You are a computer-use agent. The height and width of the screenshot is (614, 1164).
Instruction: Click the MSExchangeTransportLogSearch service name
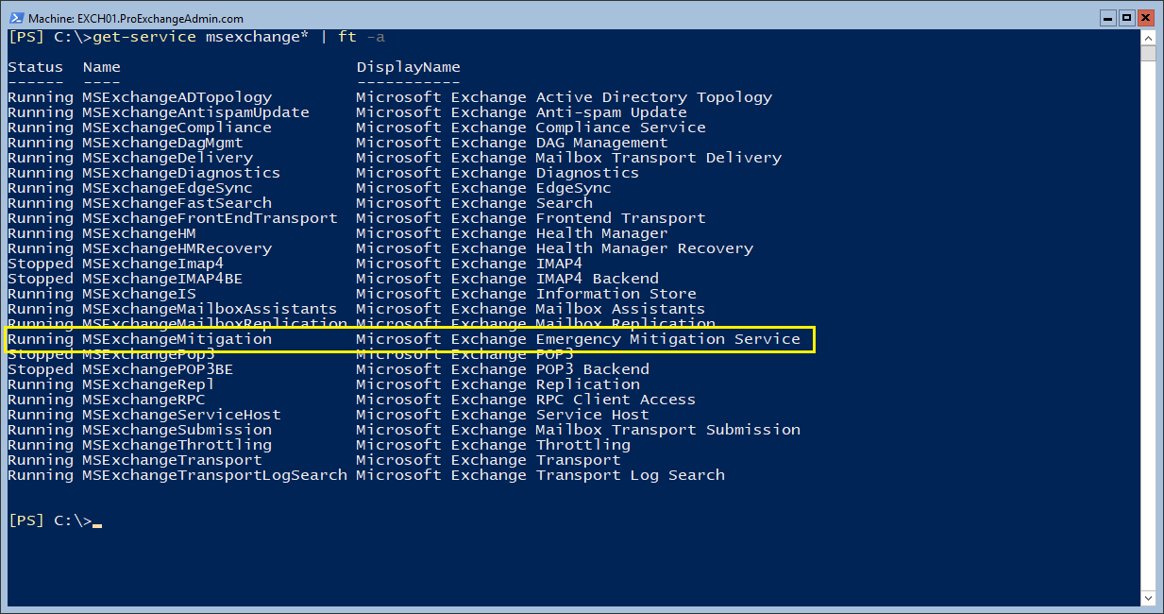[x=214, y=475]
